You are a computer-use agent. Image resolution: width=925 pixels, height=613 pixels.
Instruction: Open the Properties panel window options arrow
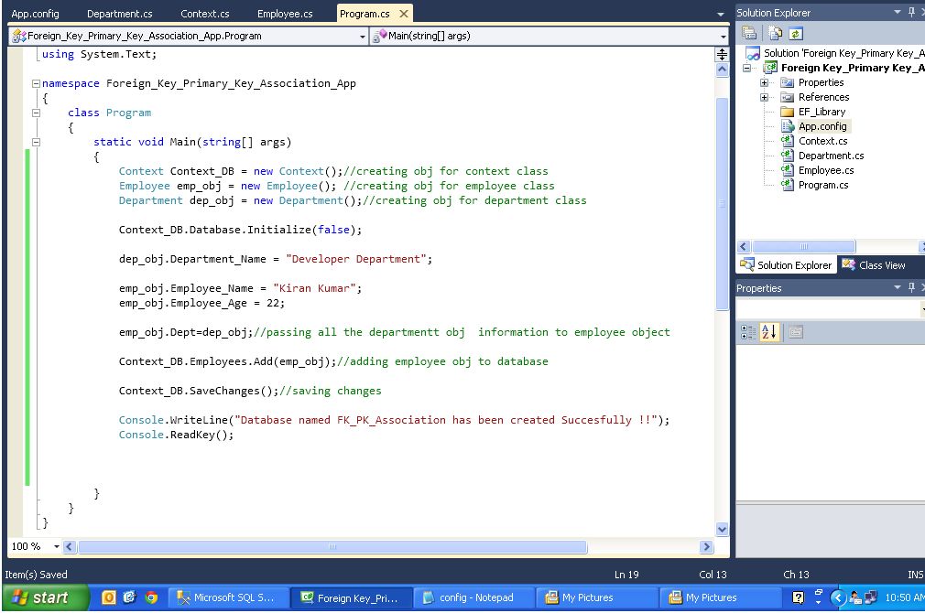898,287
